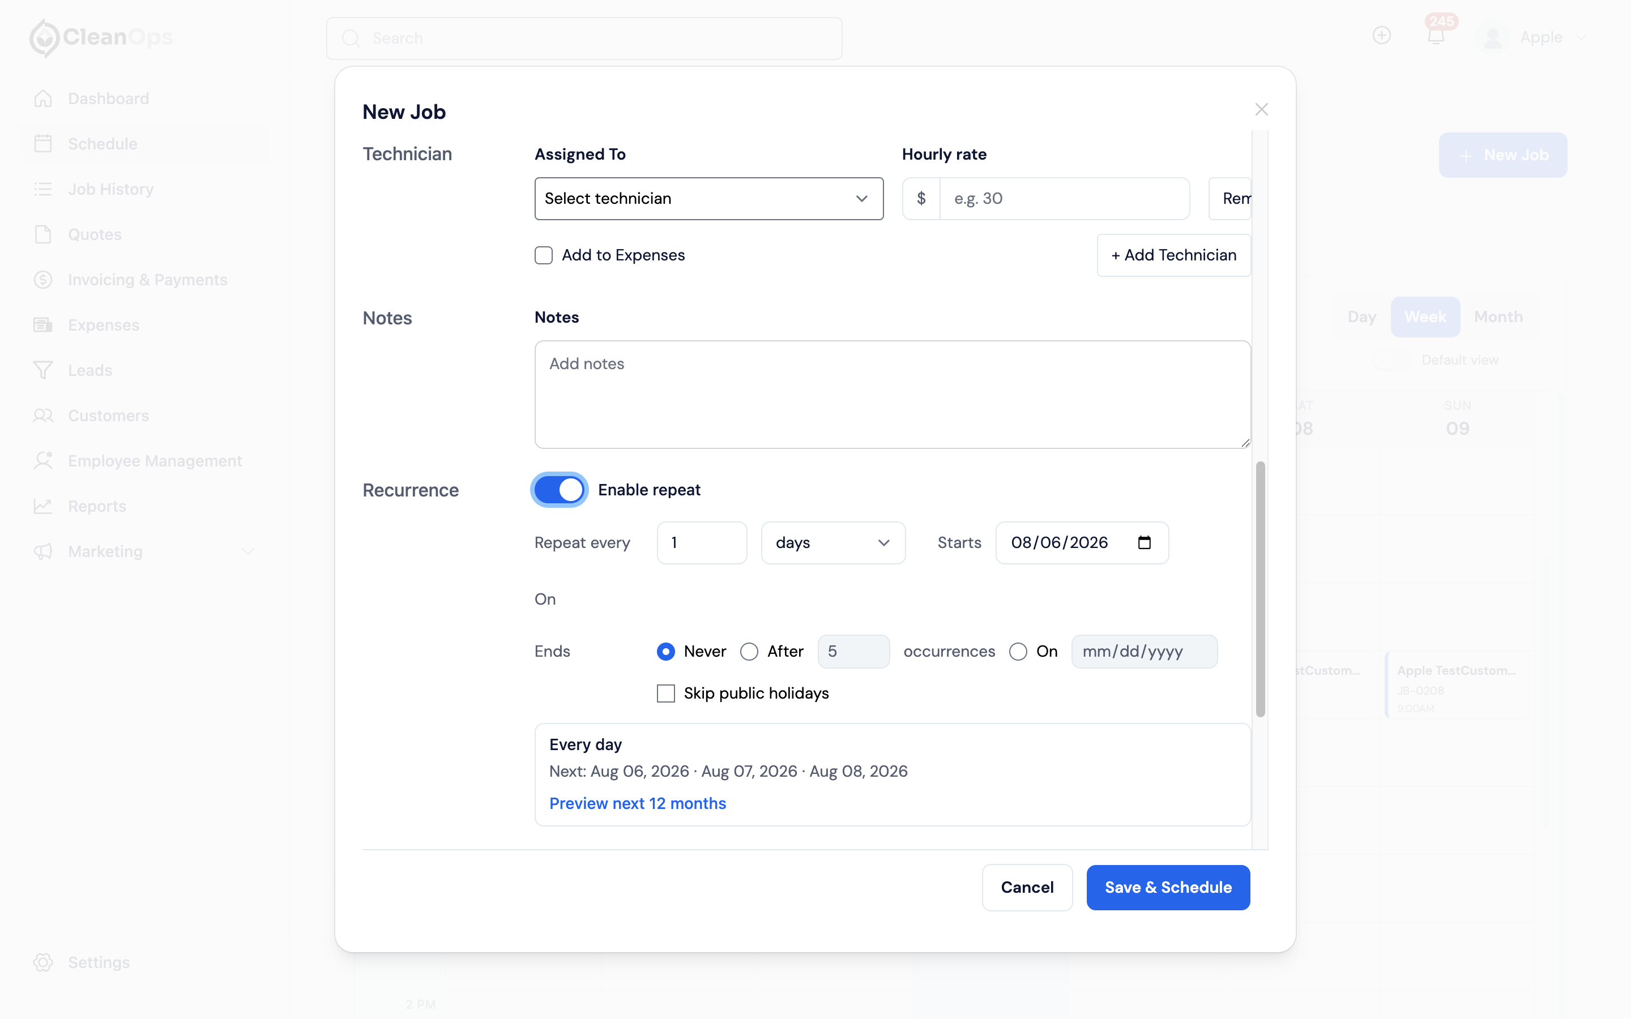
Task: Expand the Marketing submenu chevron
Action: coord(248,551)
